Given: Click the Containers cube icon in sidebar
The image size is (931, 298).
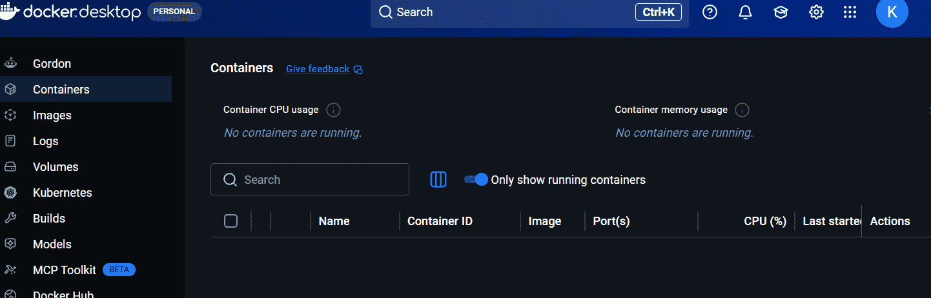Looking at the screenshot, I should (10, 89).
